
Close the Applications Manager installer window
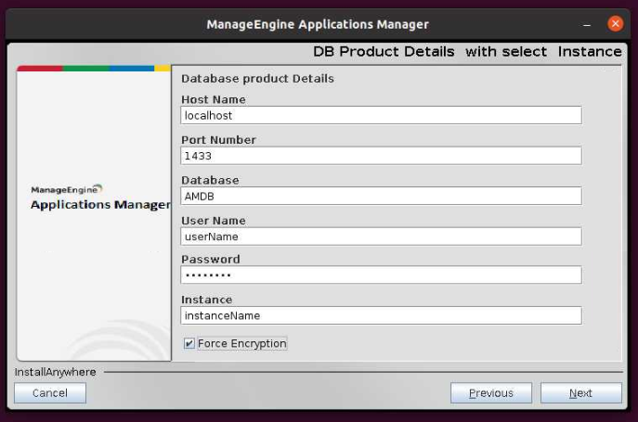(615, 24)
